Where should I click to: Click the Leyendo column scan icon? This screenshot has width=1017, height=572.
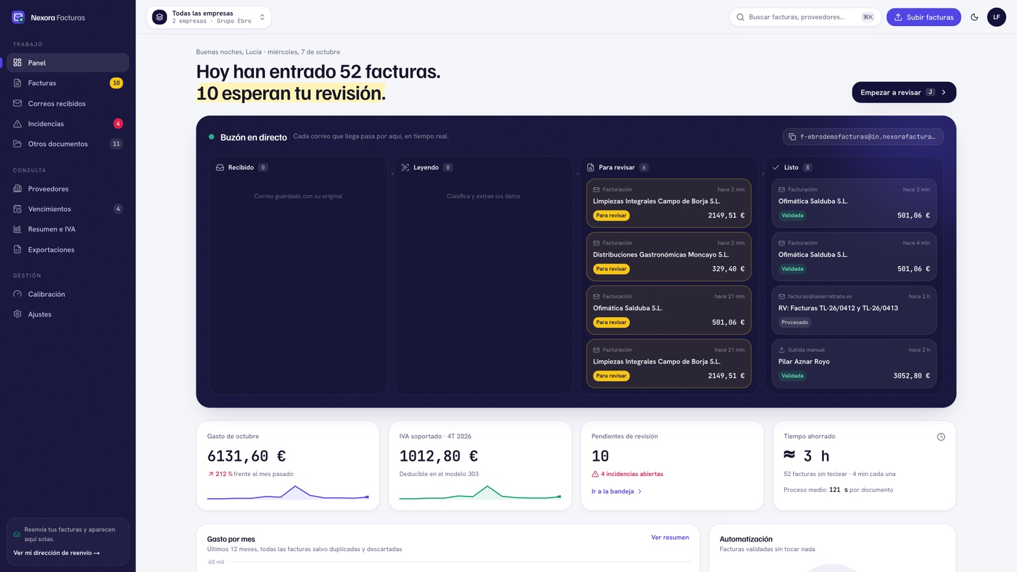point(405,168)
